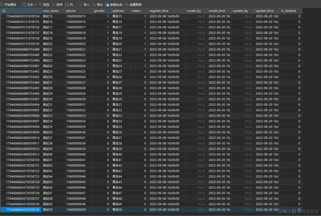Select the address column header
Viewport: 321px width, 216px height.
[x=121, y=11]
